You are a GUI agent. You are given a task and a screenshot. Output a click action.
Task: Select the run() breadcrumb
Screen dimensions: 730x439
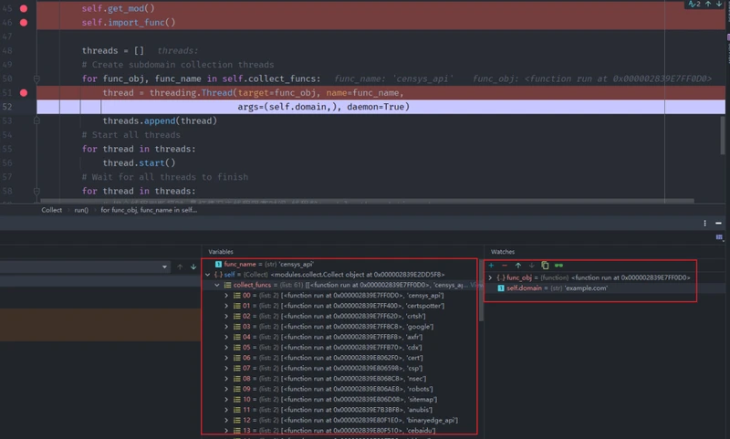coord(81,210)
